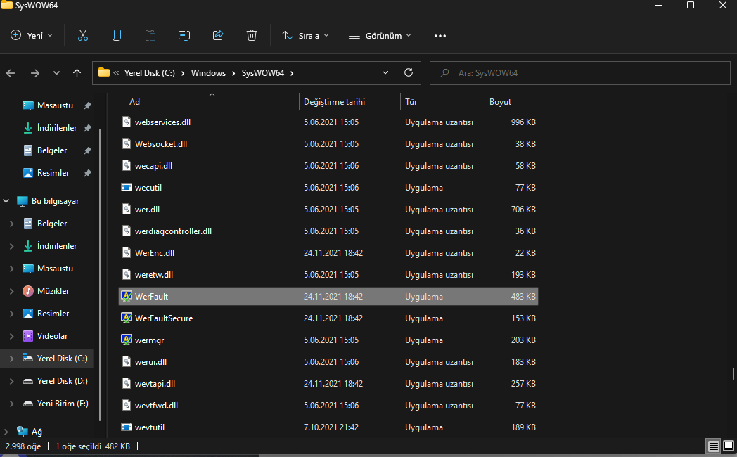Expand Yerel Disk (D:) tree node

point(11,381)
